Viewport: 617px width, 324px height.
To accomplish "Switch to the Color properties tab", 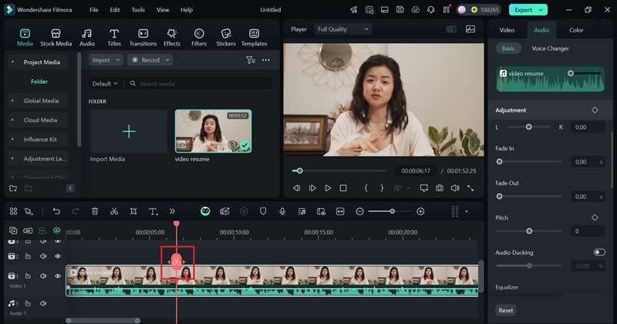I will pyautogui.click(x=576, y=30).
